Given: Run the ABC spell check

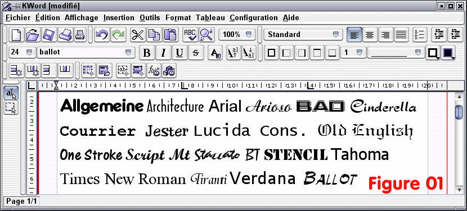Looking at the screenshot, I should pyautogui.click(x=190, y=34).
